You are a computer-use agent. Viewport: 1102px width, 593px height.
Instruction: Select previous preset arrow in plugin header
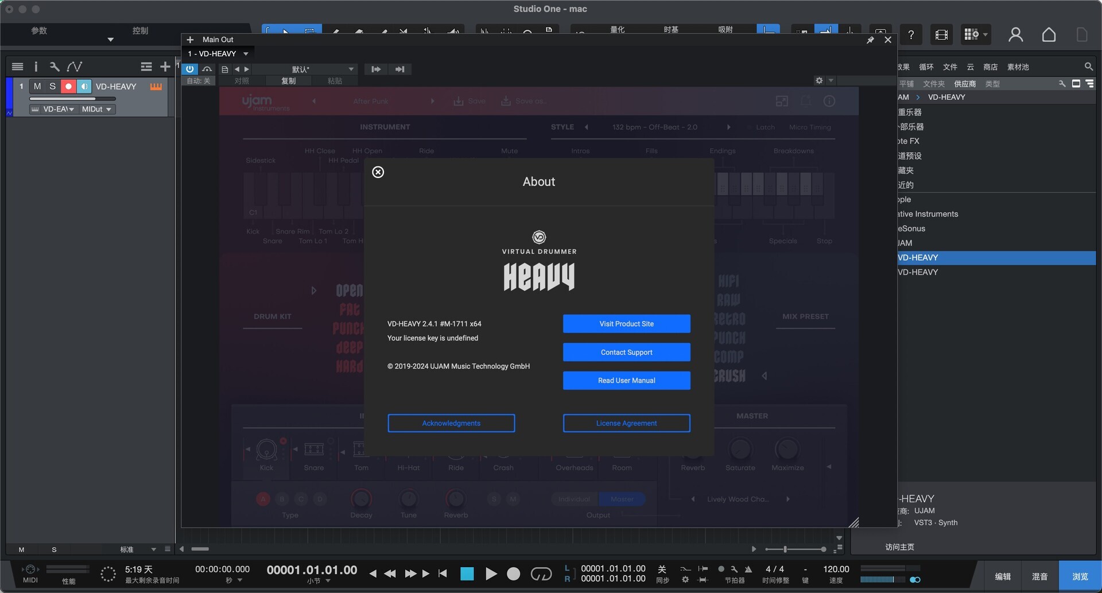click(x=236, y=69)
